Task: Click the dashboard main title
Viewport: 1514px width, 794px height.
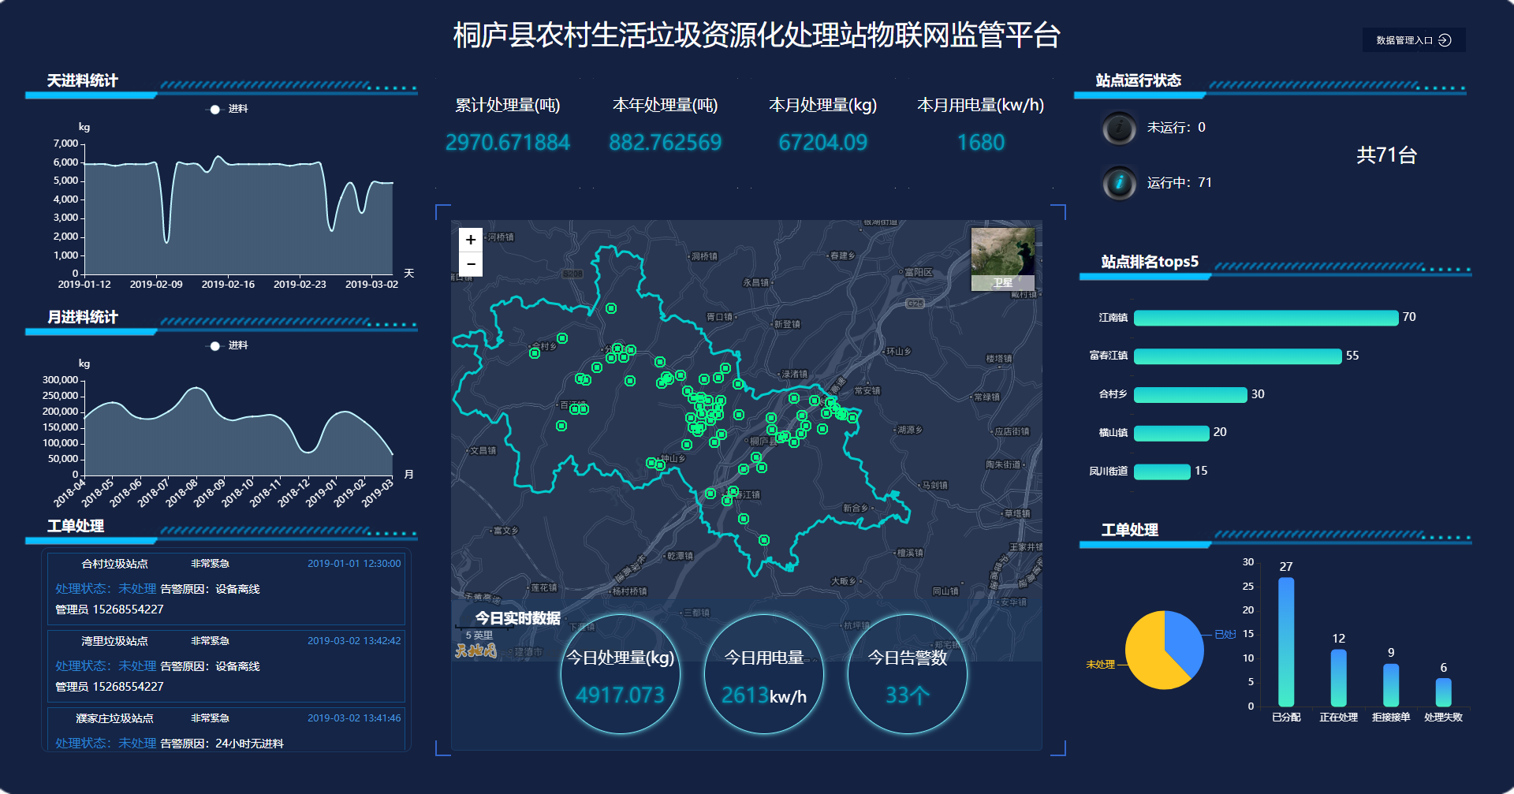Action: (x=757, y=35)
